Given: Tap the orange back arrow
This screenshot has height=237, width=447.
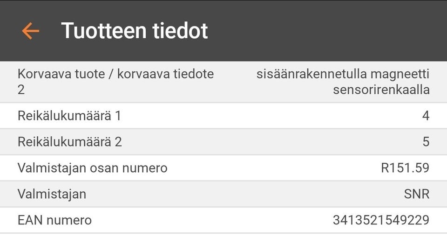Looking at the screenshot, I should pyautogui.click(x=31, y=31).
